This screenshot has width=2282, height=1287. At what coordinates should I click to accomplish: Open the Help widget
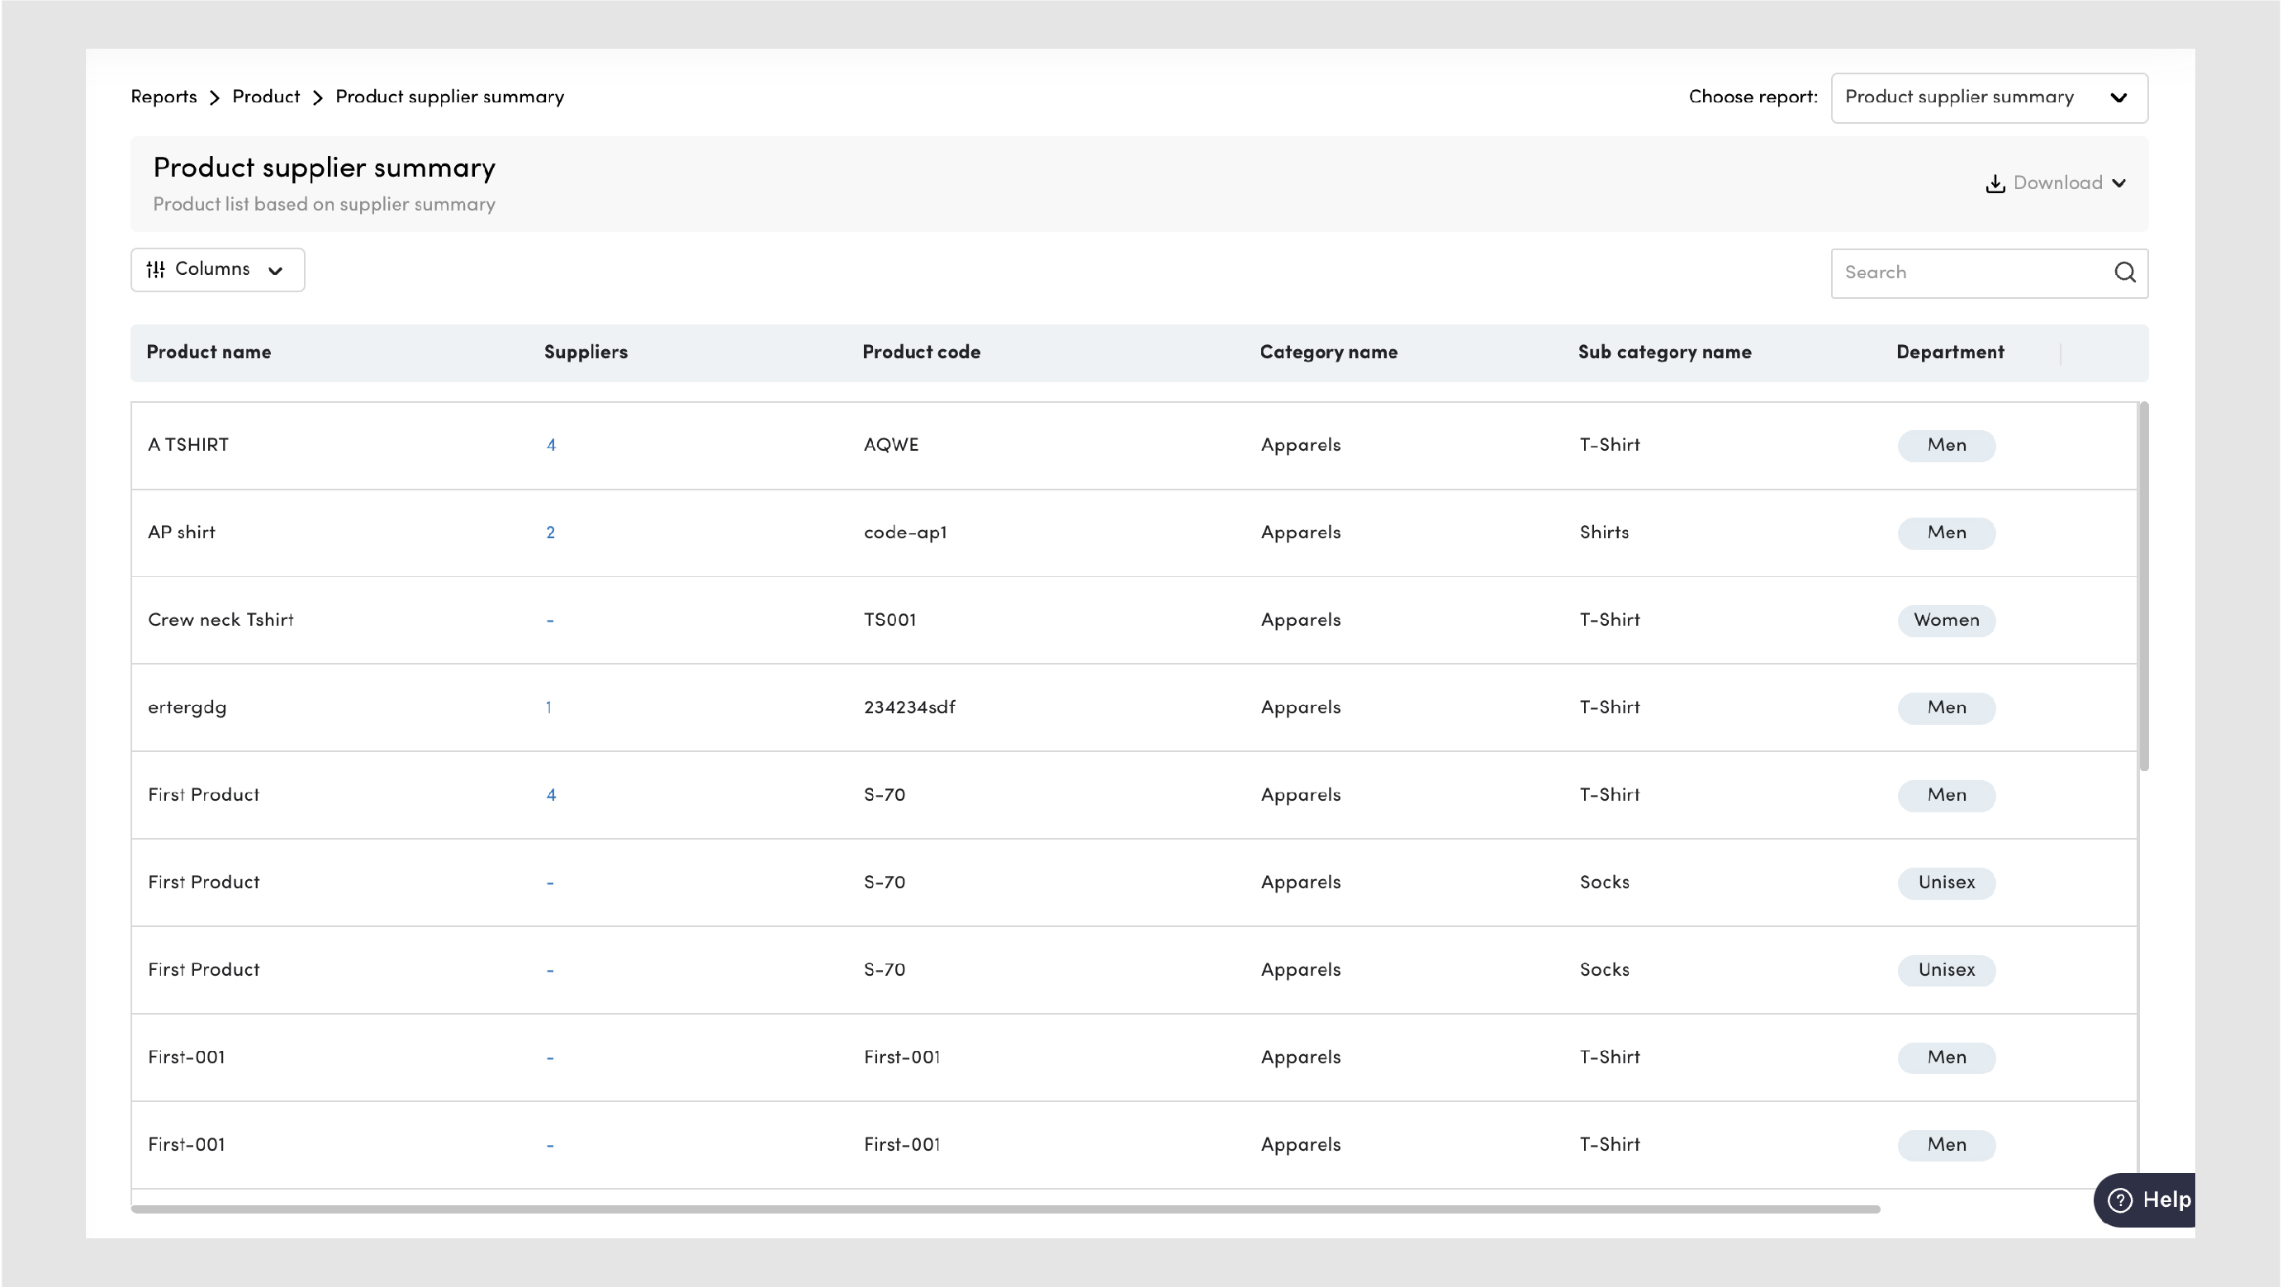[x=2147, y=1199]
